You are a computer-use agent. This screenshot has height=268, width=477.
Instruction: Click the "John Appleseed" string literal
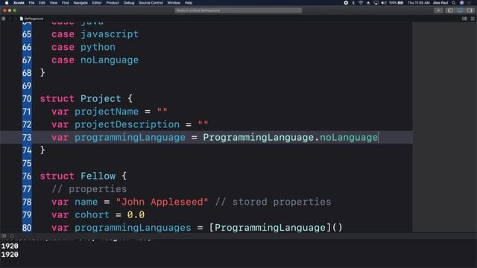162,202
